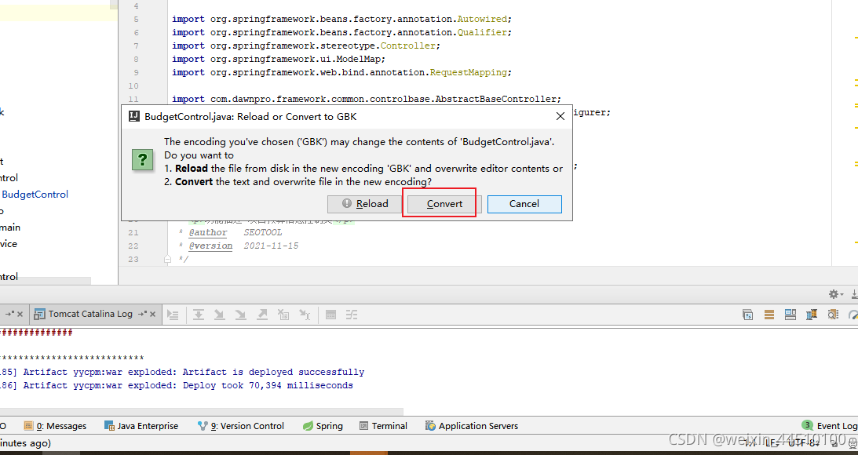This screenshot has width=858, height=455.
Task: Click the 1:1 caret position indicator
Action: 750,442
